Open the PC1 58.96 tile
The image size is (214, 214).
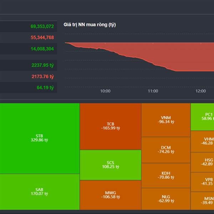coord(202,117)
